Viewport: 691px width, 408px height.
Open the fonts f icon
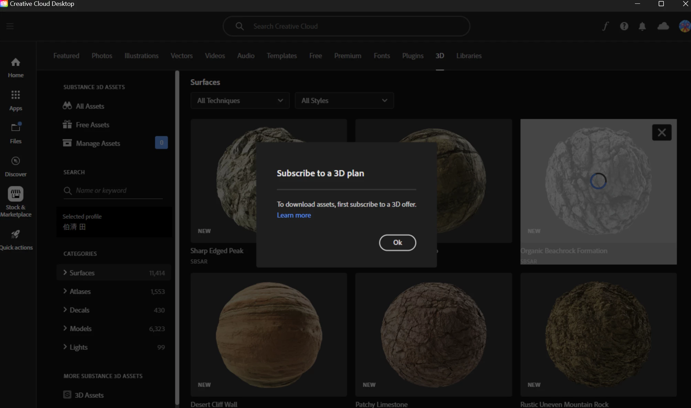point(605,26)
